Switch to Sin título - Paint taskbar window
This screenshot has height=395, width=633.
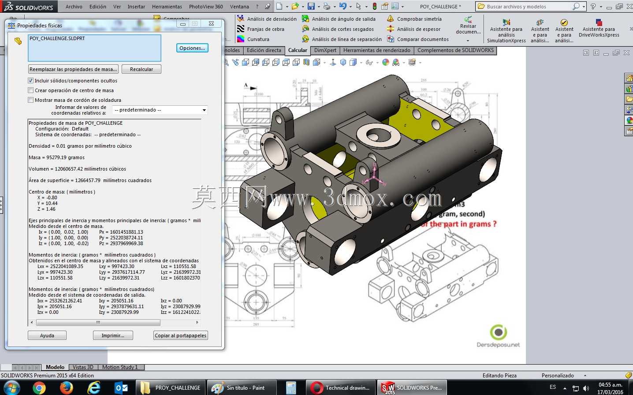(x=242, y=388)
